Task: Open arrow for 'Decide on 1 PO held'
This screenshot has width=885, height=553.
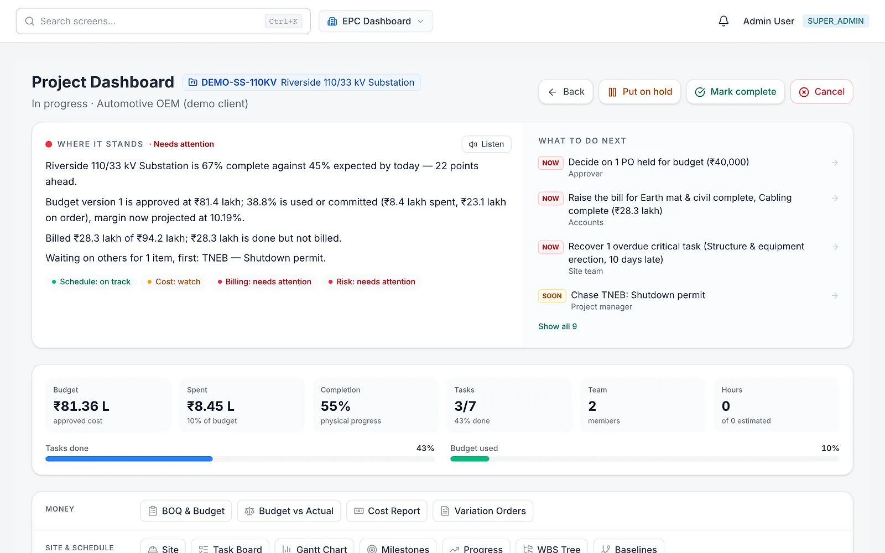Action: click(x=835, y=163)
